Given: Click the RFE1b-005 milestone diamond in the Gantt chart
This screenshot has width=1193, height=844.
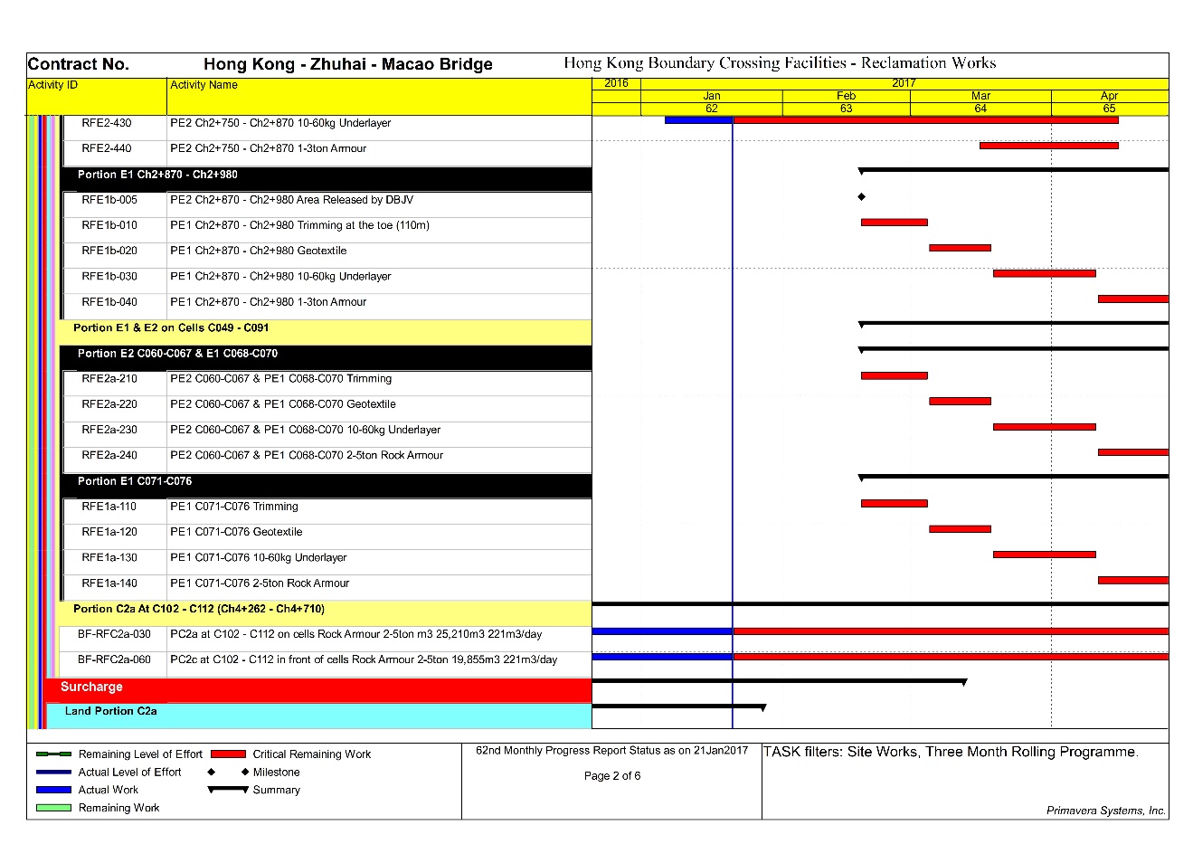Looking at the screenshot, I should 861,196.
